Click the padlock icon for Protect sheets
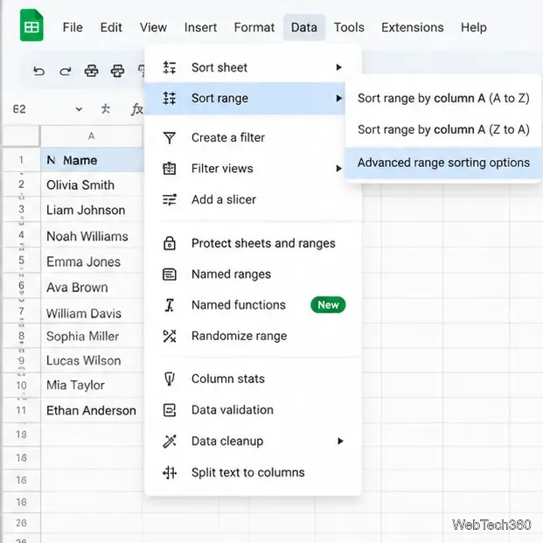The width and height of the screenshot is (543, 543). [170, 243]
